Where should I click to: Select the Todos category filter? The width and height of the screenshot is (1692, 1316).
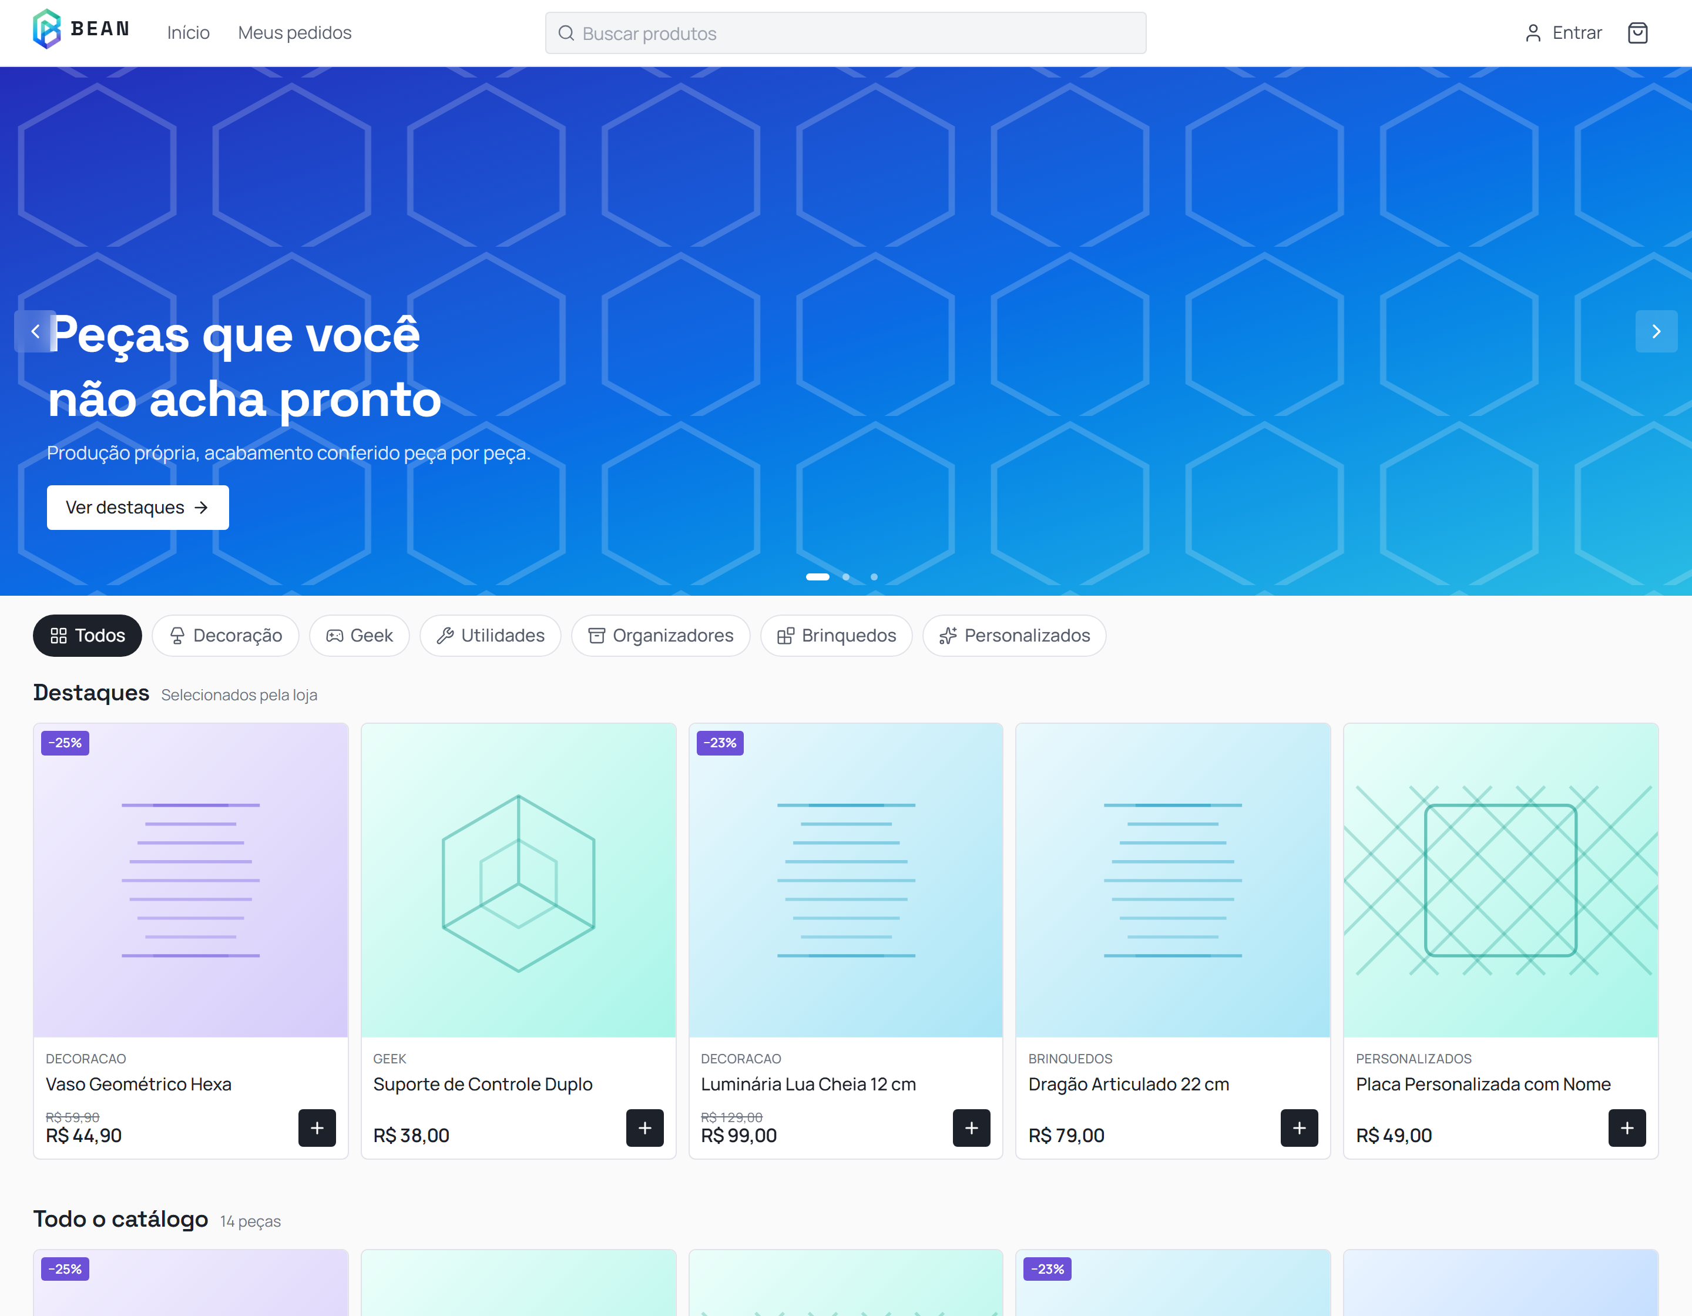tap(88, 636)
